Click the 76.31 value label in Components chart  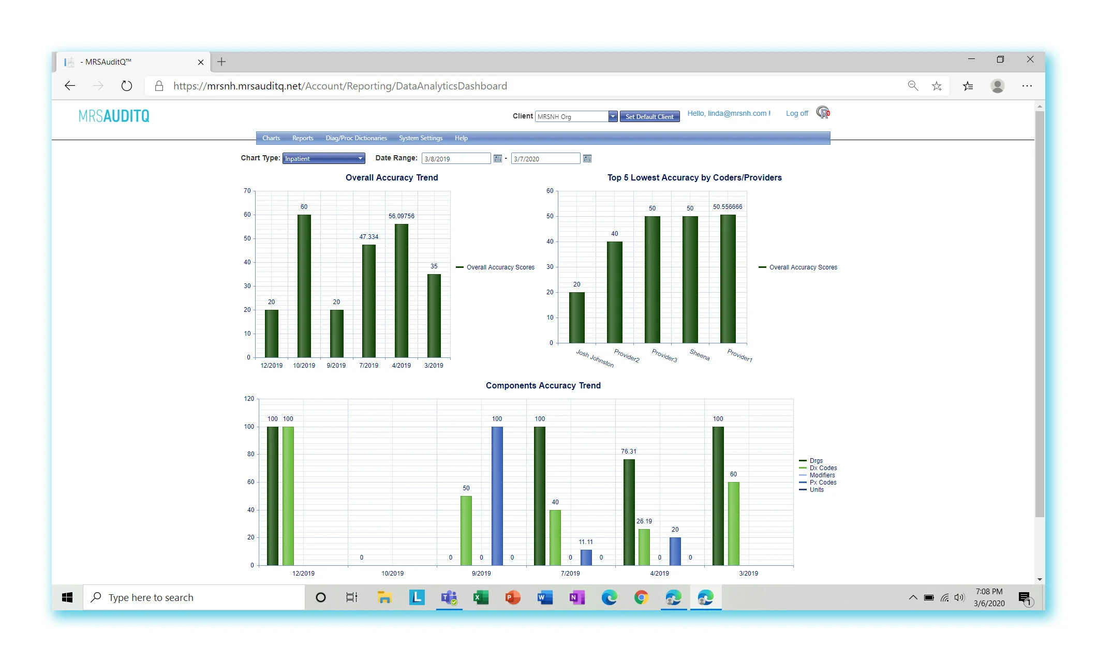click(x=629, y=452)
